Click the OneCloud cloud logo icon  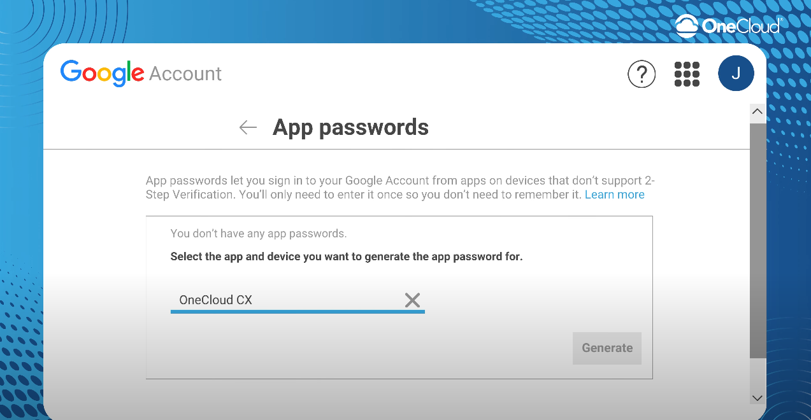point(686,26)
